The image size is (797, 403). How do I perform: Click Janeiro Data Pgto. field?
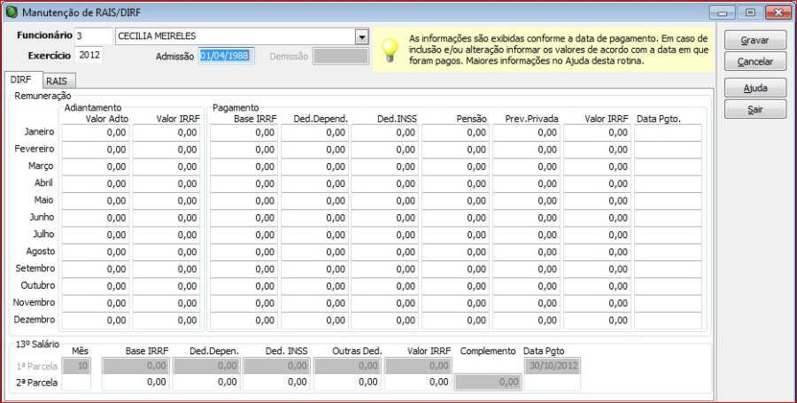click(668, 133)
